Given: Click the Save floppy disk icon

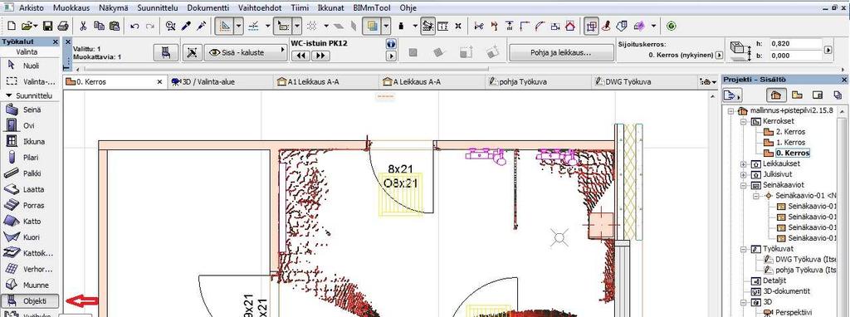Looking at the screenshot, I should [x=47, y=26].
